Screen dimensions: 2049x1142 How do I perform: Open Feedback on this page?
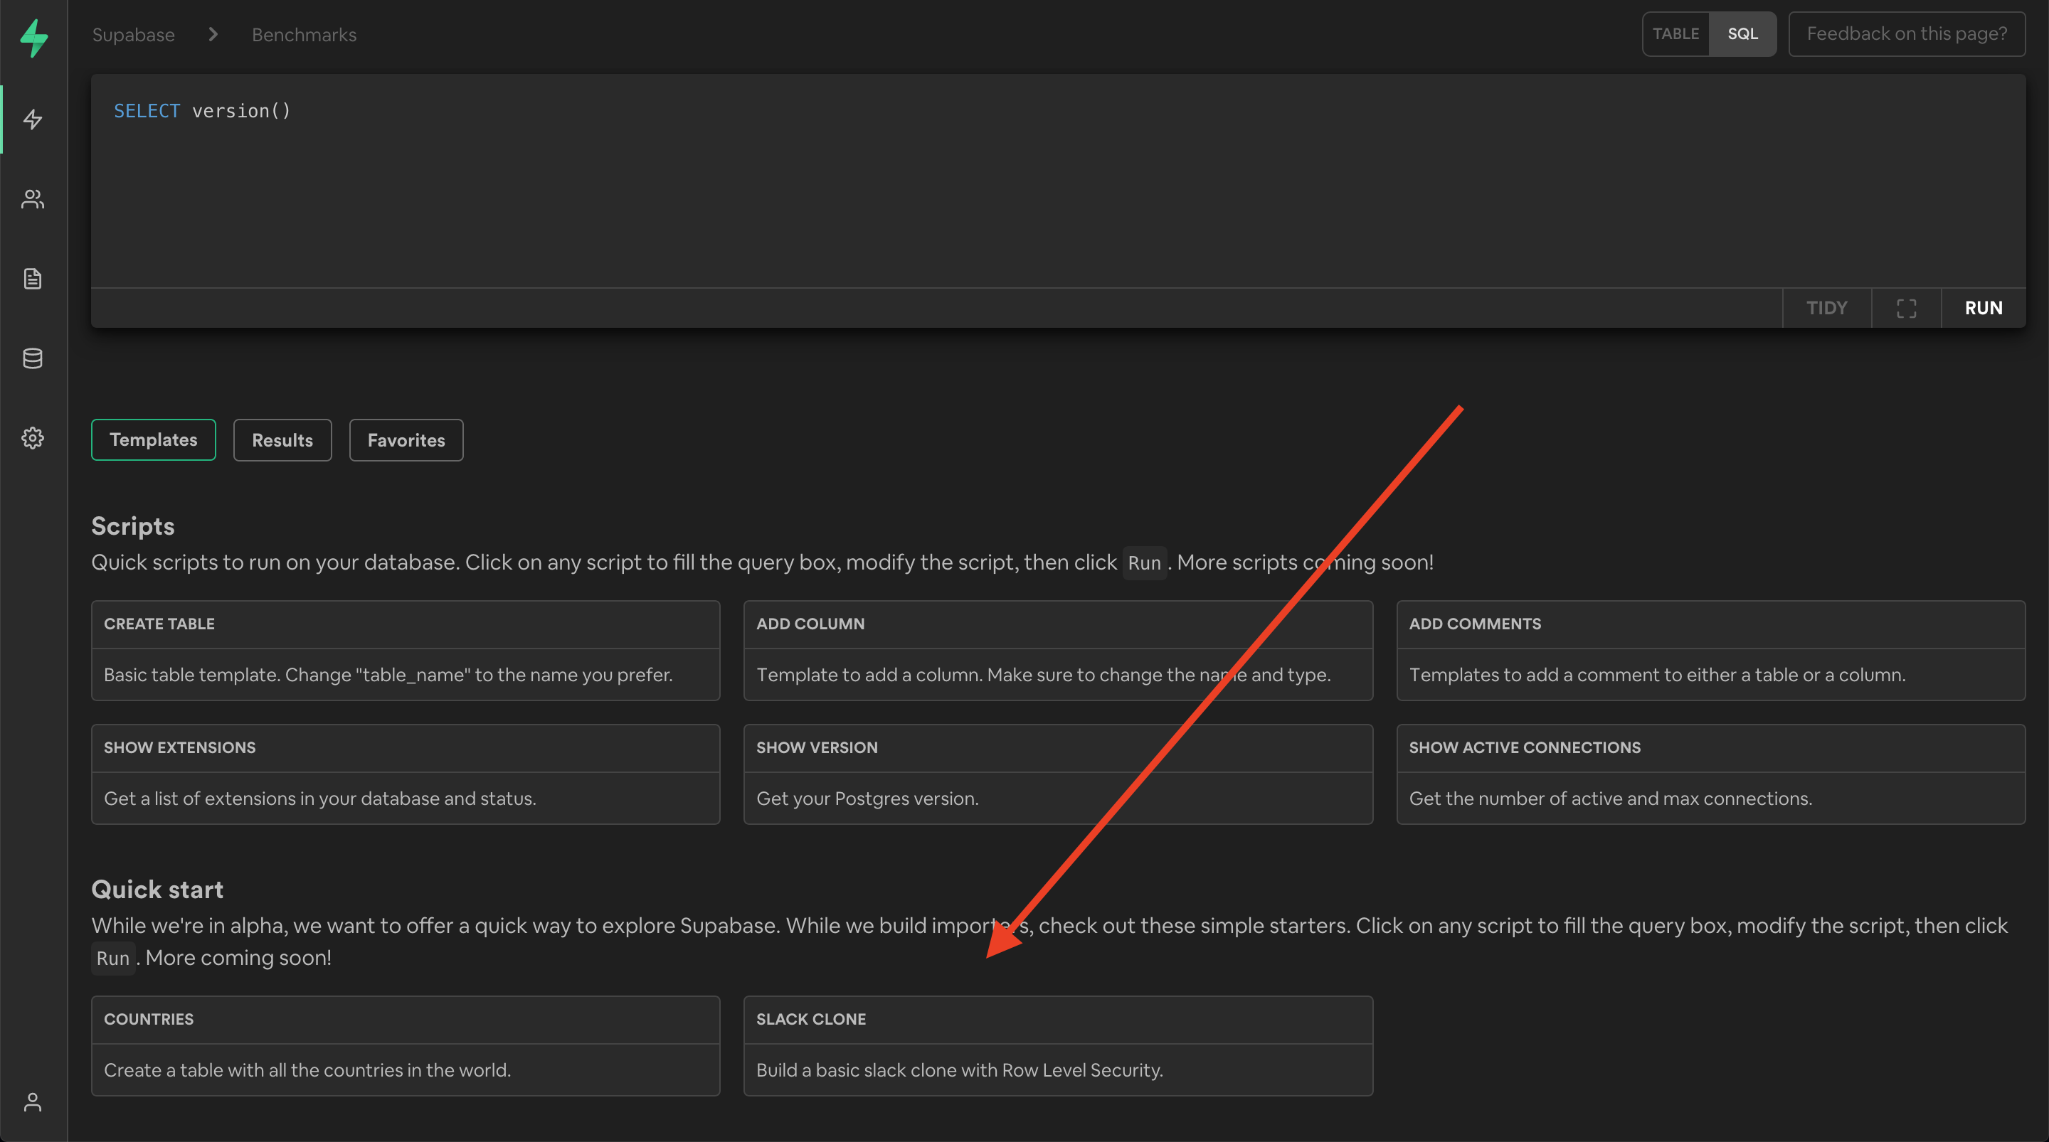pos(1906,33)
